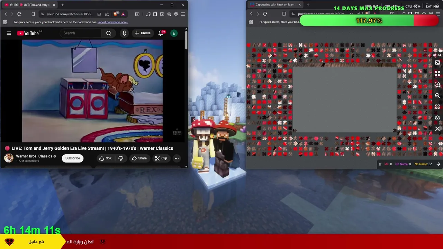Screen dimensions: 443x249
Task: Reload the YouTube page
Action: coord(19,14)
